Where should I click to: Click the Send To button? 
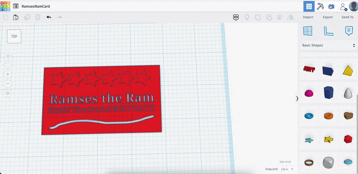348,17
